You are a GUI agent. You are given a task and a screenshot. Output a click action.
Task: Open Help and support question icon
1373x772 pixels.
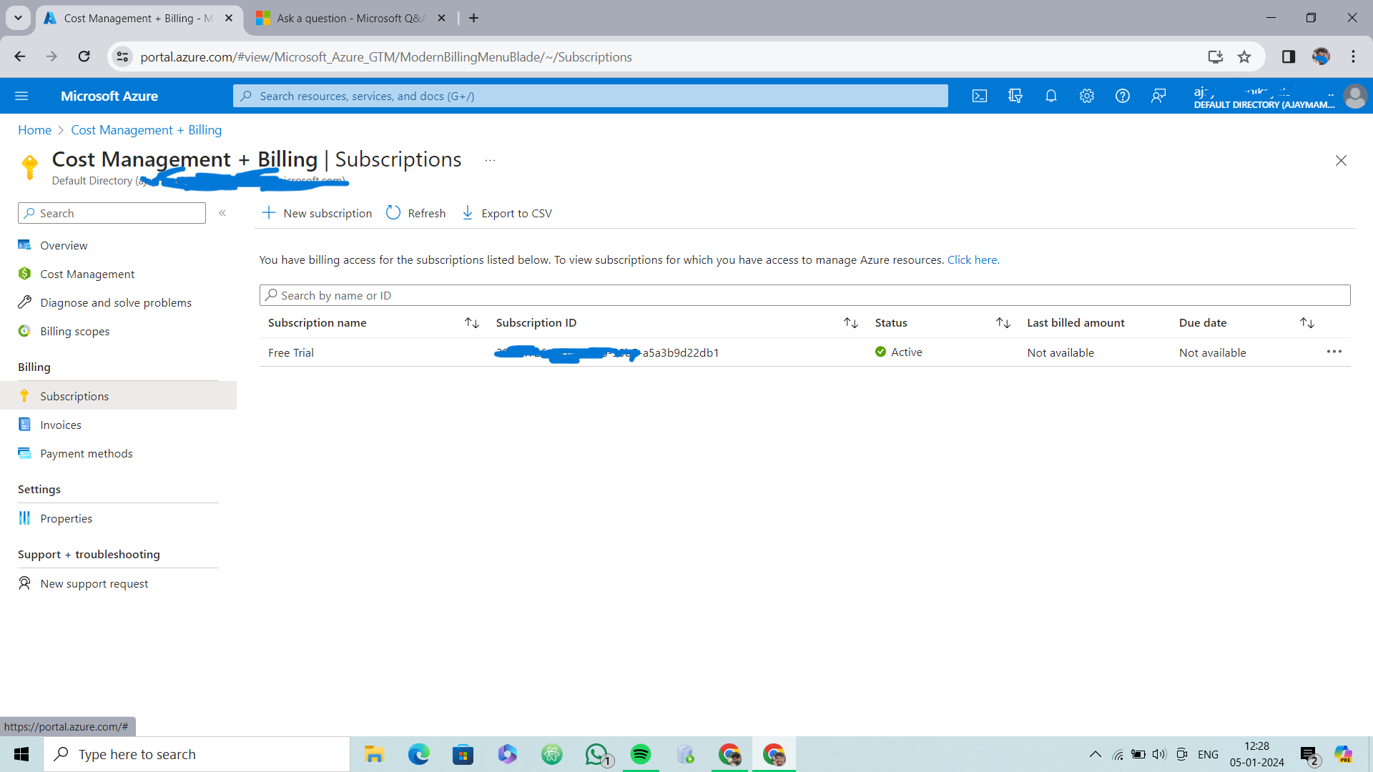(1123, 96)
